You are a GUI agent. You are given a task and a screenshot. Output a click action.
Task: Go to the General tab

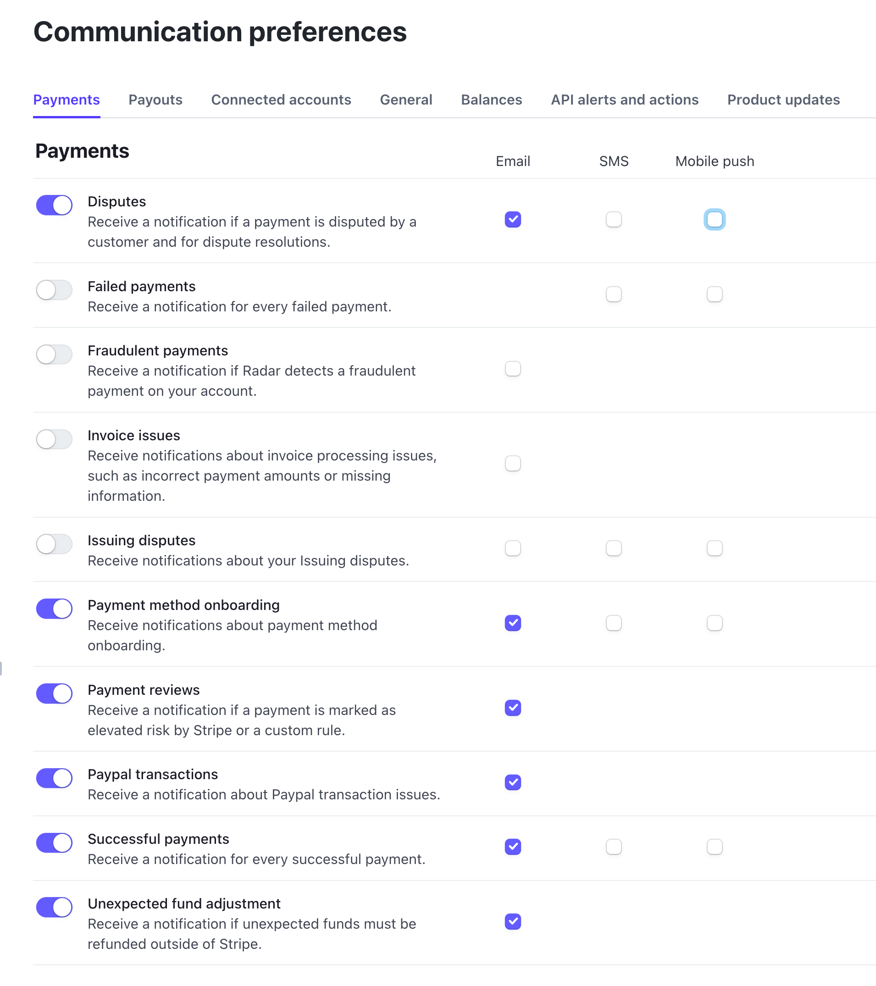tap(406, 100)
